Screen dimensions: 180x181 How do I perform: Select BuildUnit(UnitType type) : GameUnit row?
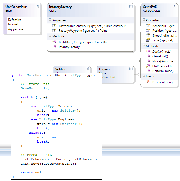pyautogui.click(x=83, y=42)
